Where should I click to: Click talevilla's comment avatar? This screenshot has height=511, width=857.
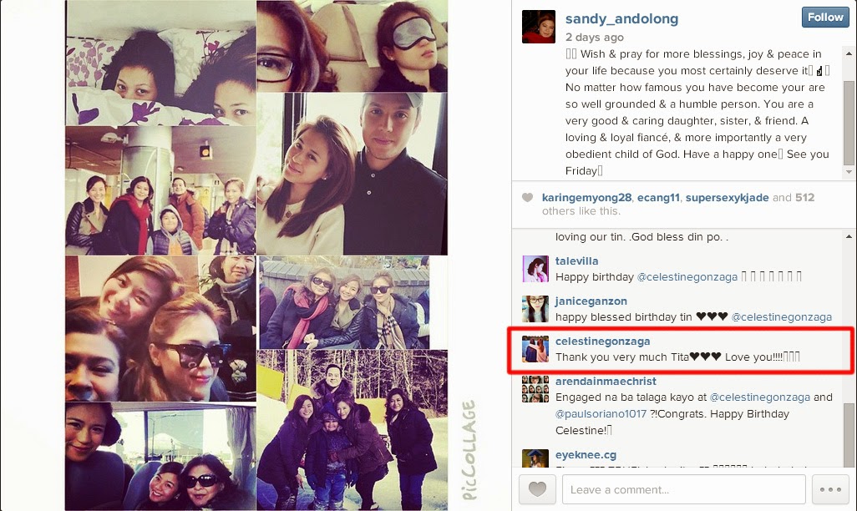click(x=535, y=269)
